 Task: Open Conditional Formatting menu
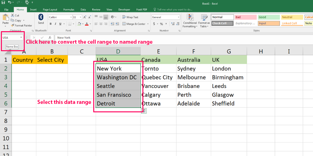pyautogui.click(x=190, y=20)
